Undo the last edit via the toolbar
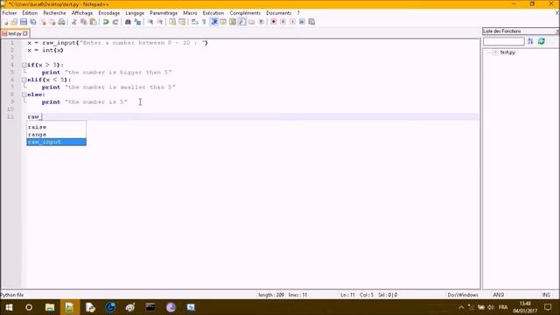560x315 pixels. point(106,22)
